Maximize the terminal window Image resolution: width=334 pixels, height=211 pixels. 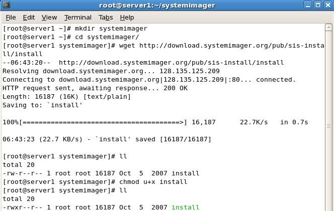[318, 5]
